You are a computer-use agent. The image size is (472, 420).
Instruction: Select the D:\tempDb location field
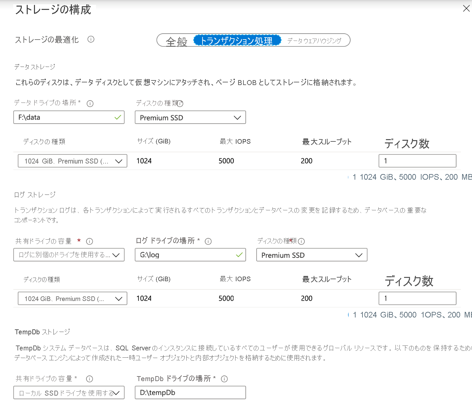point(190,392)
